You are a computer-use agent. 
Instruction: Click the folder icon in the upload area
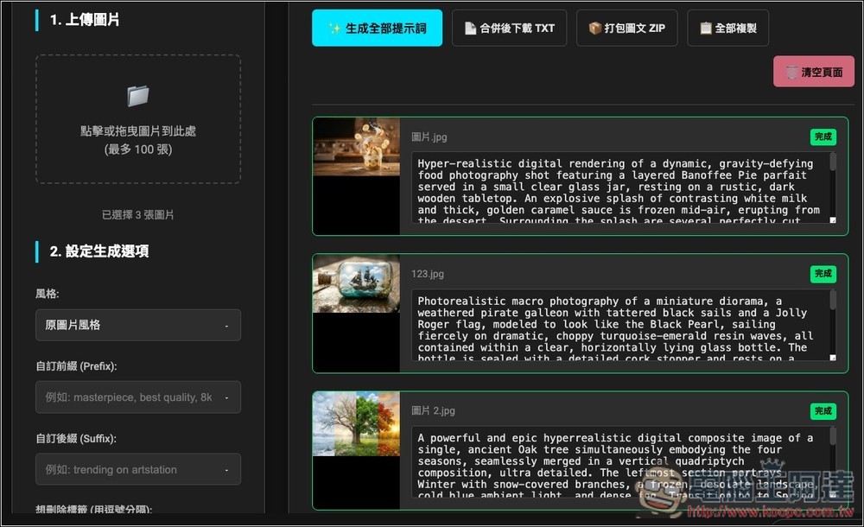tap(137, 96)
